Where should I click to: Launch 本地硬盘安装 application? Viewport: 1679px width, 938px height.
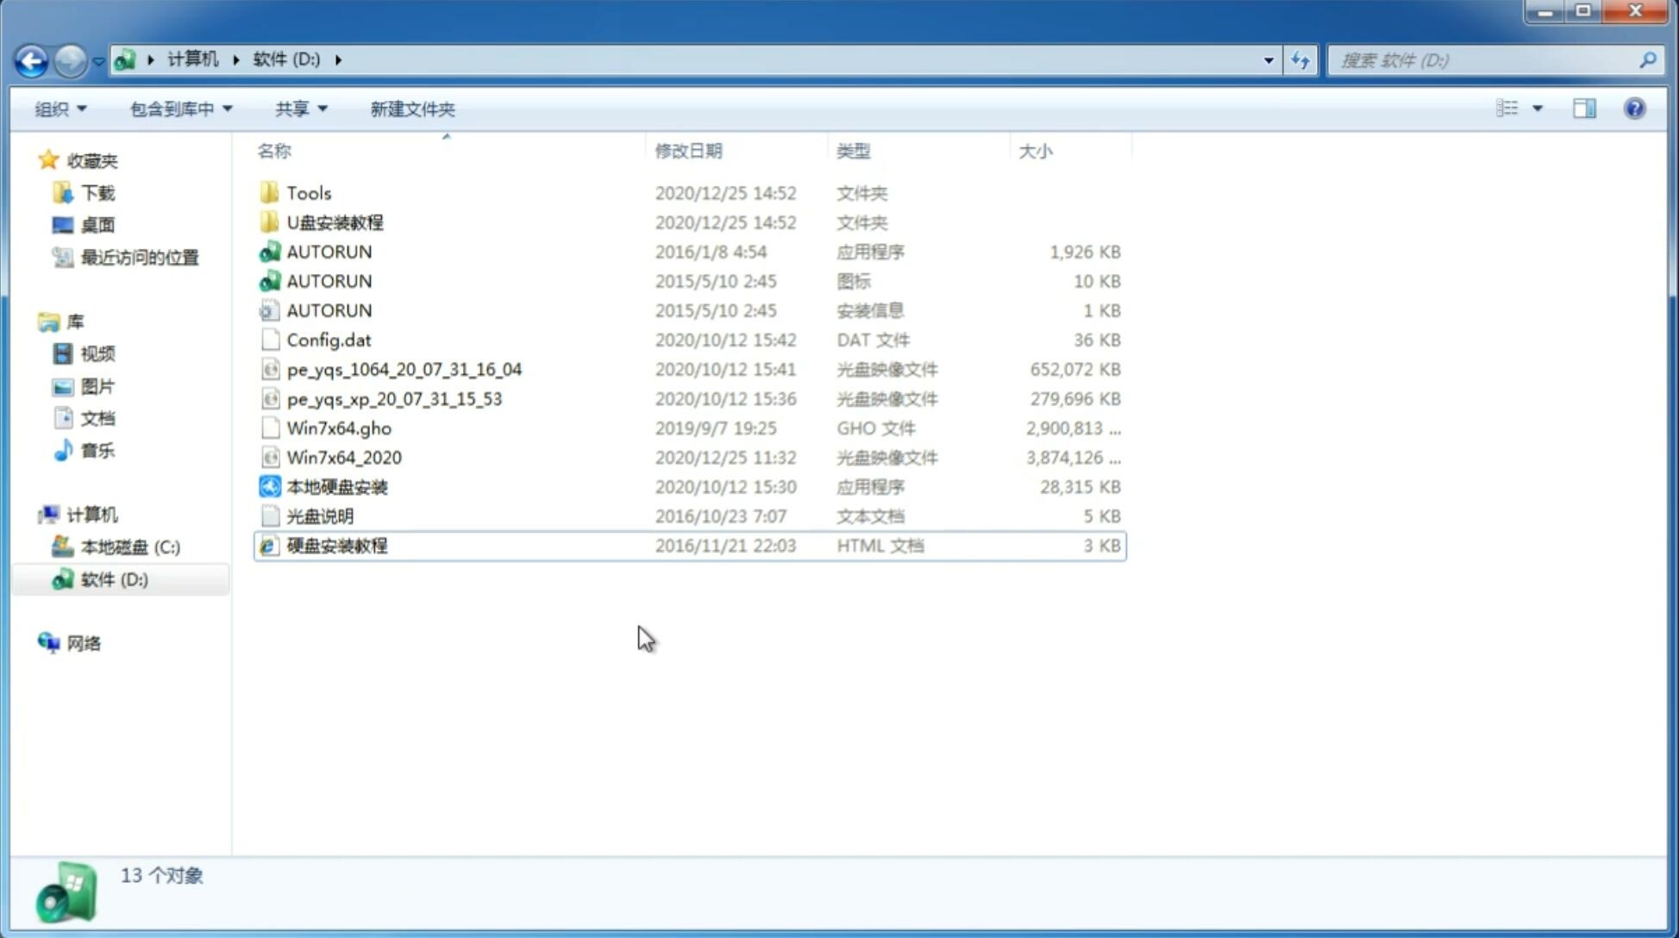[x=336, y=486]
